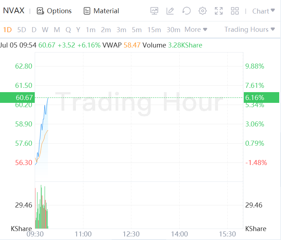This screenshot has width=281, height=240.
Task: Expand chart to fullscreen
Action: [x=219, y=11]
